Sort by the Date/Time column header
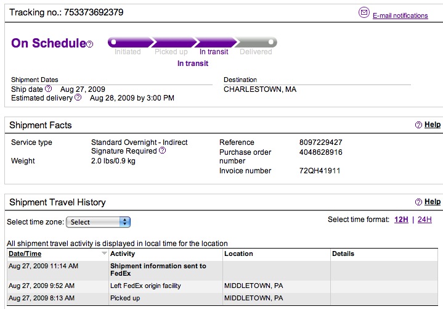The height and width of the screenshot is (309, 443). coord(25,254)
